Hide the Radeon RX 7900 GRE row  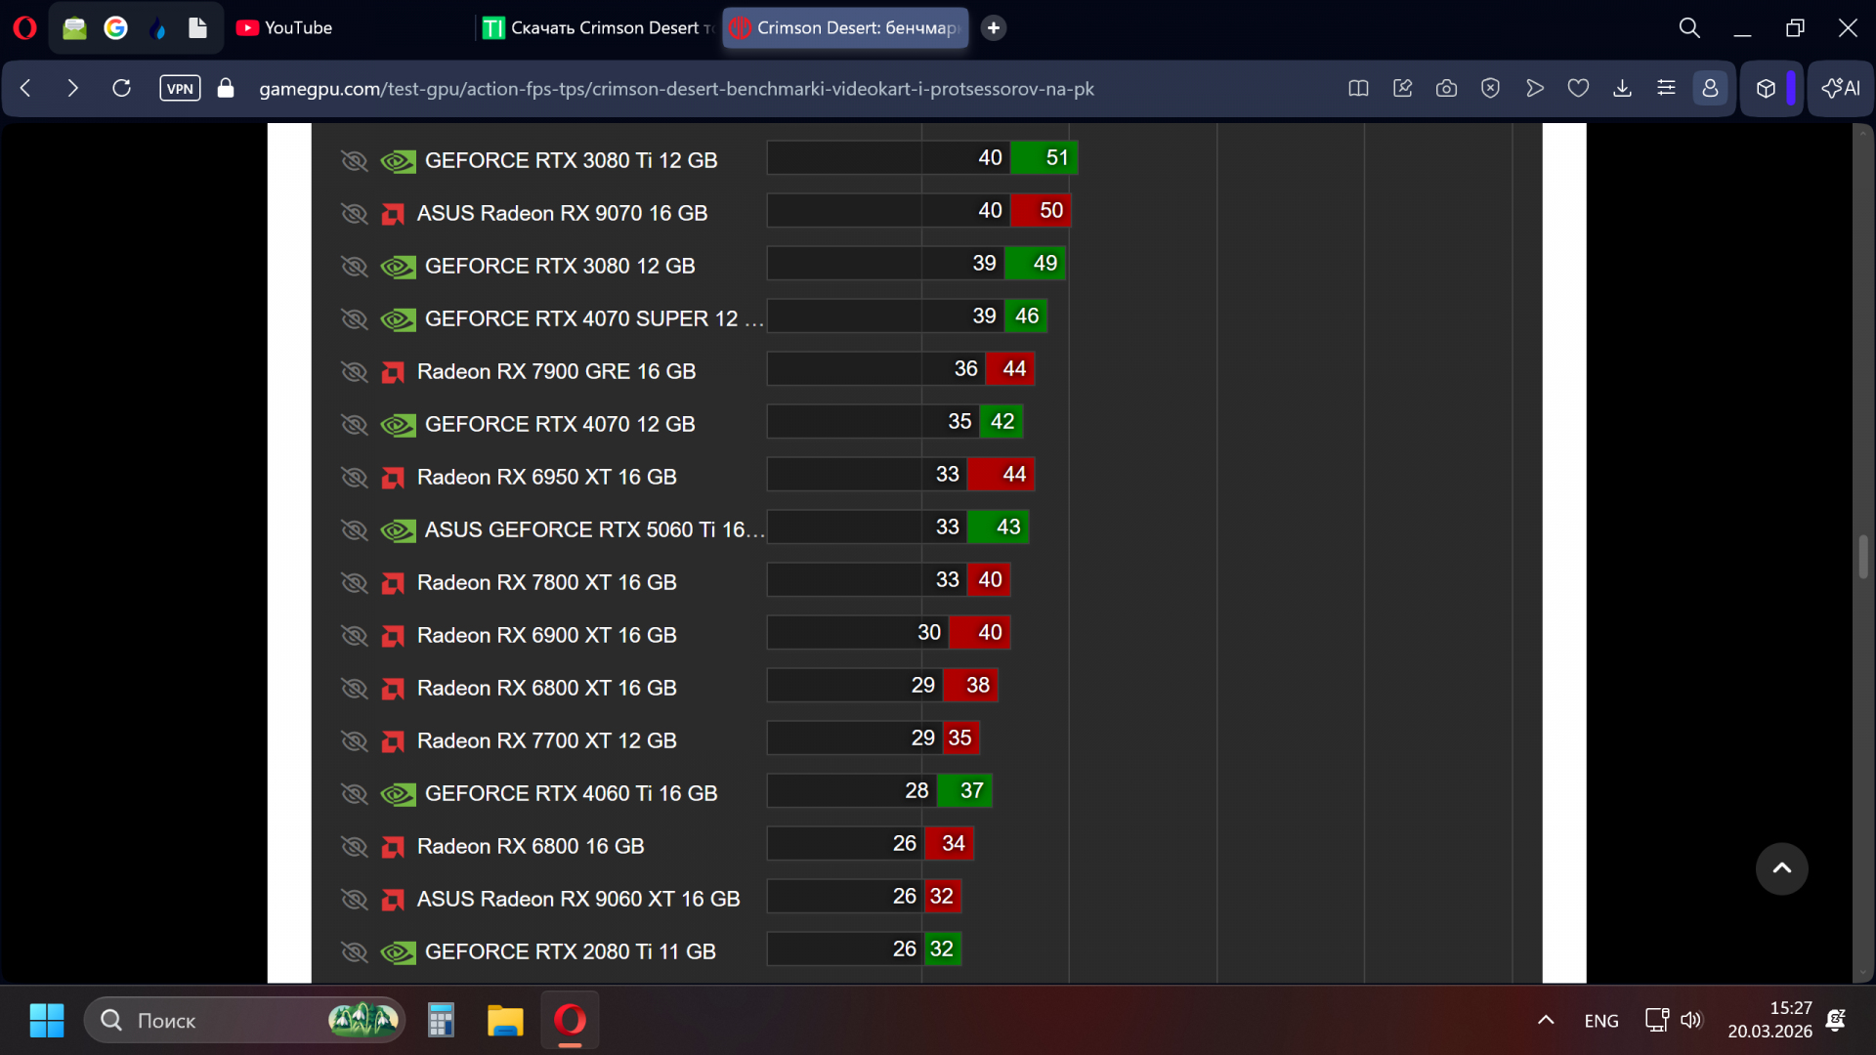pyautogui.click(x=354, y=371)
